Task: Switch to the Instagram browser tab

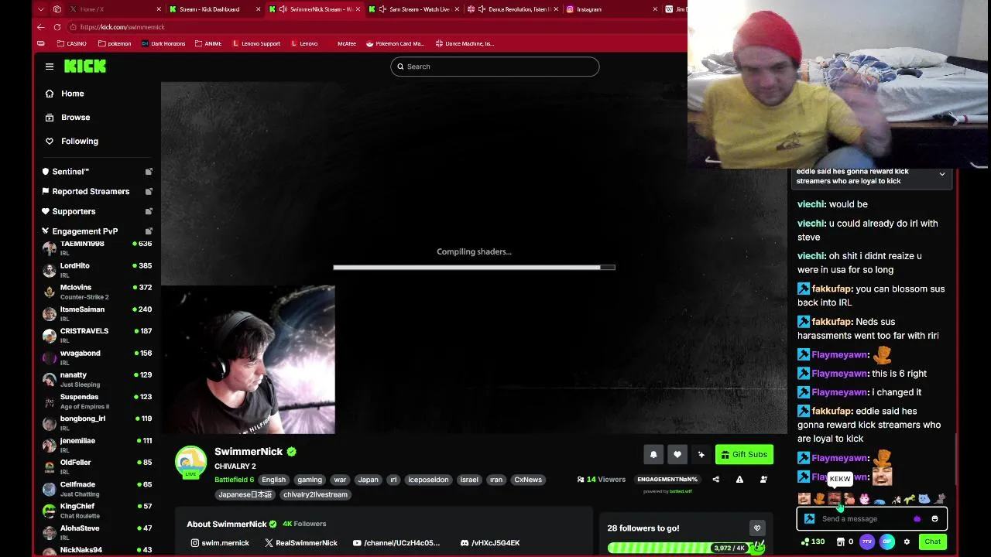Action: (x=613, y=9)
